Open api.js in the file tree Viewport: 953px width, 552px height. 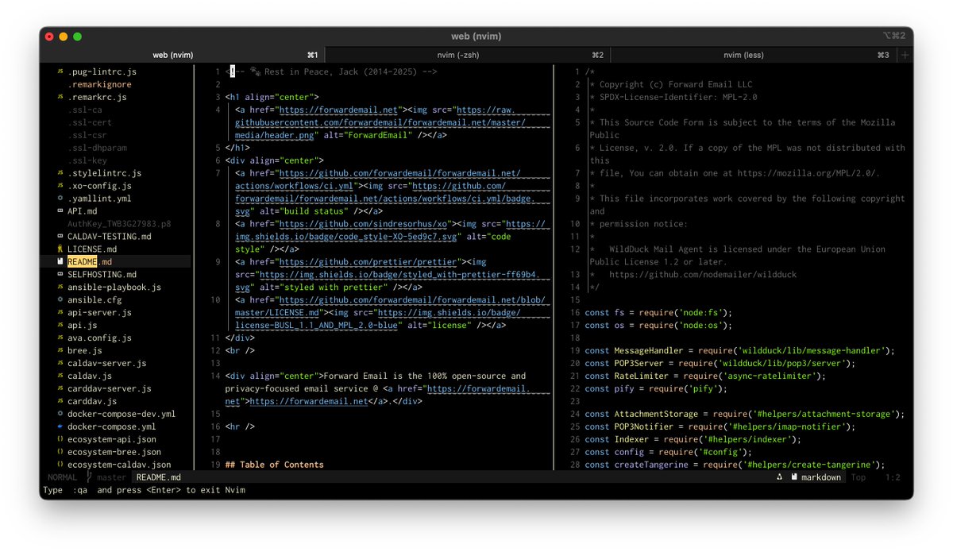pyautogui.click(x=83, y=326)
